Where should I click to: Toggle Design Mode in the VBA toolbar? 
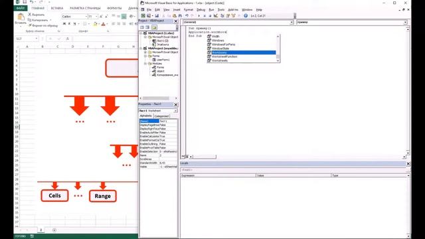(x=215, y=16)
